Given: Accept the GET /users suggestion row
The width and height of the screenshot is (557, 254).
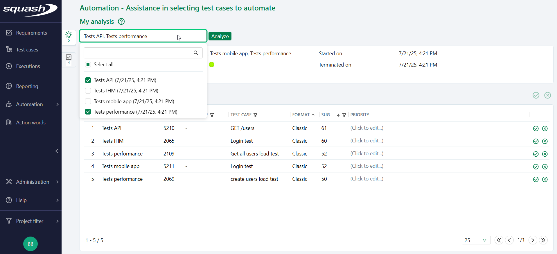Looking at the screenshot, I should coord(536,128).
